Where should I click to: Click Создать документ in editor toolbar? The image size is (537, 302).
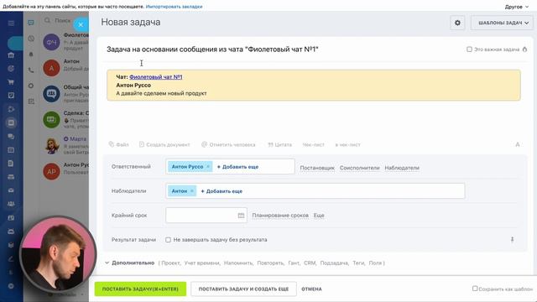coord(164,144)
